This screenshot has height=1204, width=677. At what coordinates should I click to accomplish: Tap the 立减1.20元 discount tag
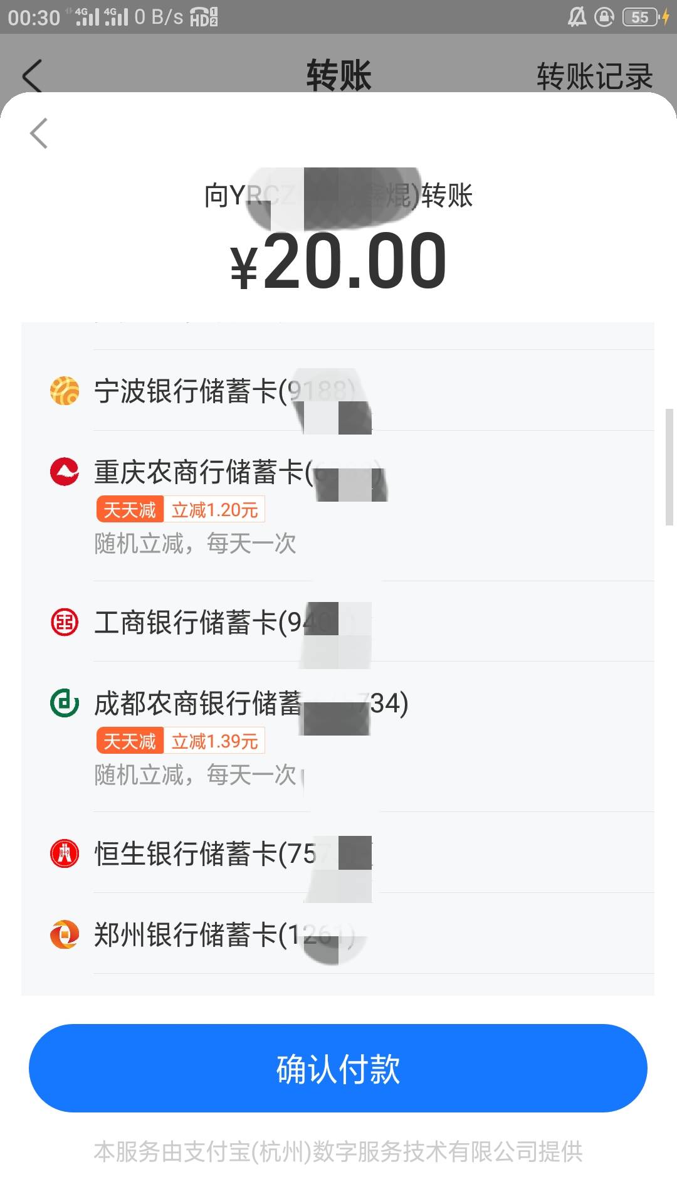[x=214, y=510]
